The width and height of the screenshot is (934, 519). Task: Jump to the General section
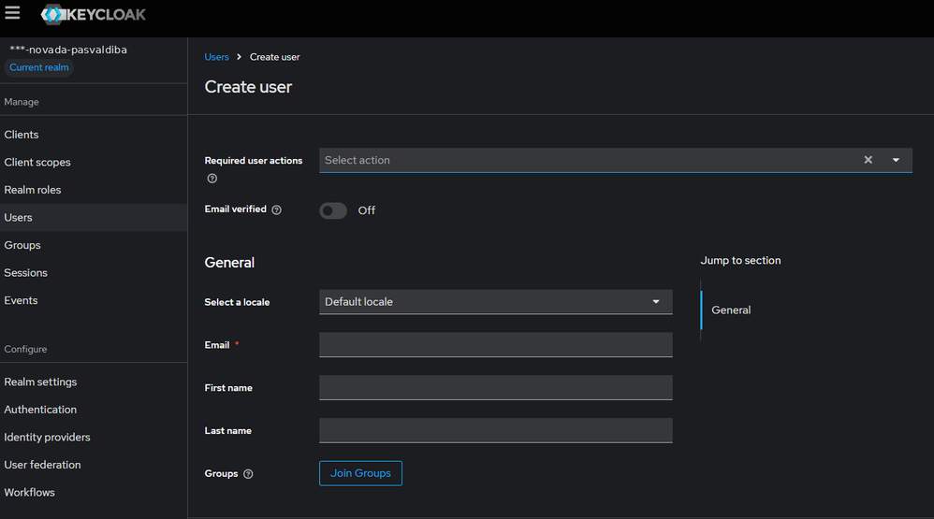[731, 310]
